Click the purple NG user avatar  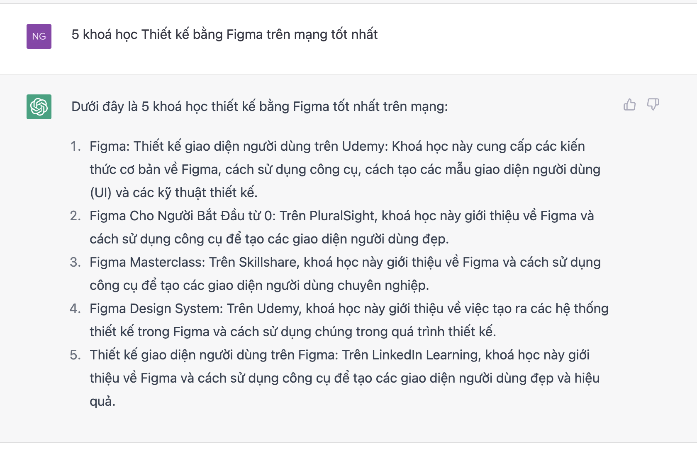coord(39,36)
